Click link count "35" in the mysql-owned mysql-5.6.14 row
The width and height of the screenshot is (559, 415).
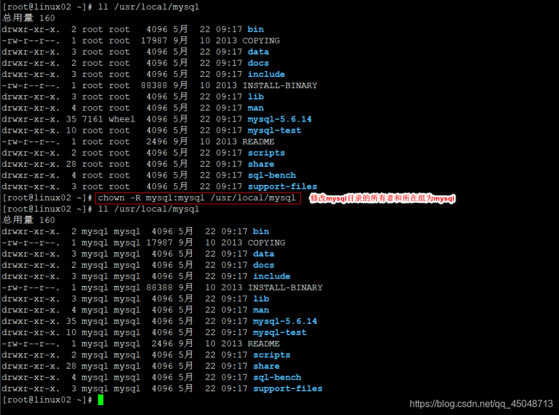71,321
